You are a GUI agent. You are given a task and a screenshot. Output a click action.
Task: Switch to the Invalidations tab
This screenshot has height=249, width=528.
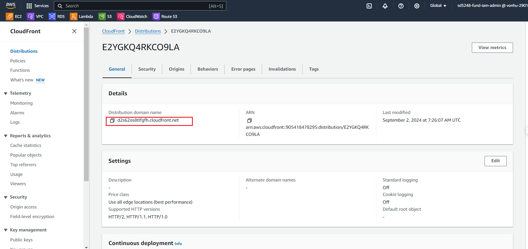(282, 69)
